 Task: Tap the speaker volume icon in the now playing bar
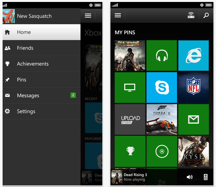coord(190,177)
